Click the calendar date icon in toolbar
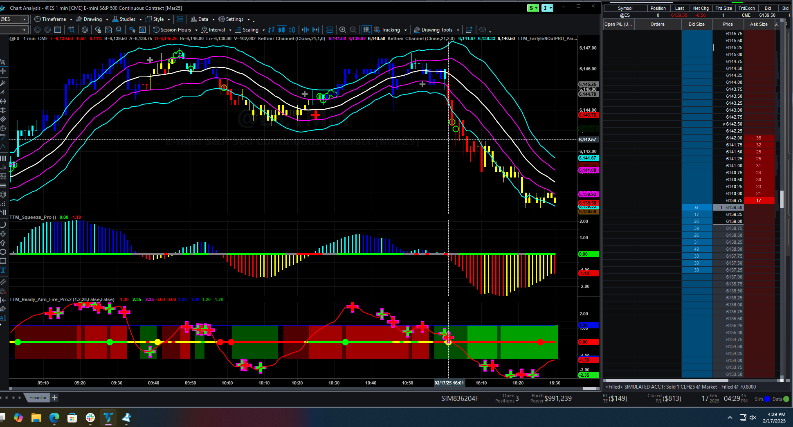This screenshot has width=793, height=427. (x=58, y=30)
